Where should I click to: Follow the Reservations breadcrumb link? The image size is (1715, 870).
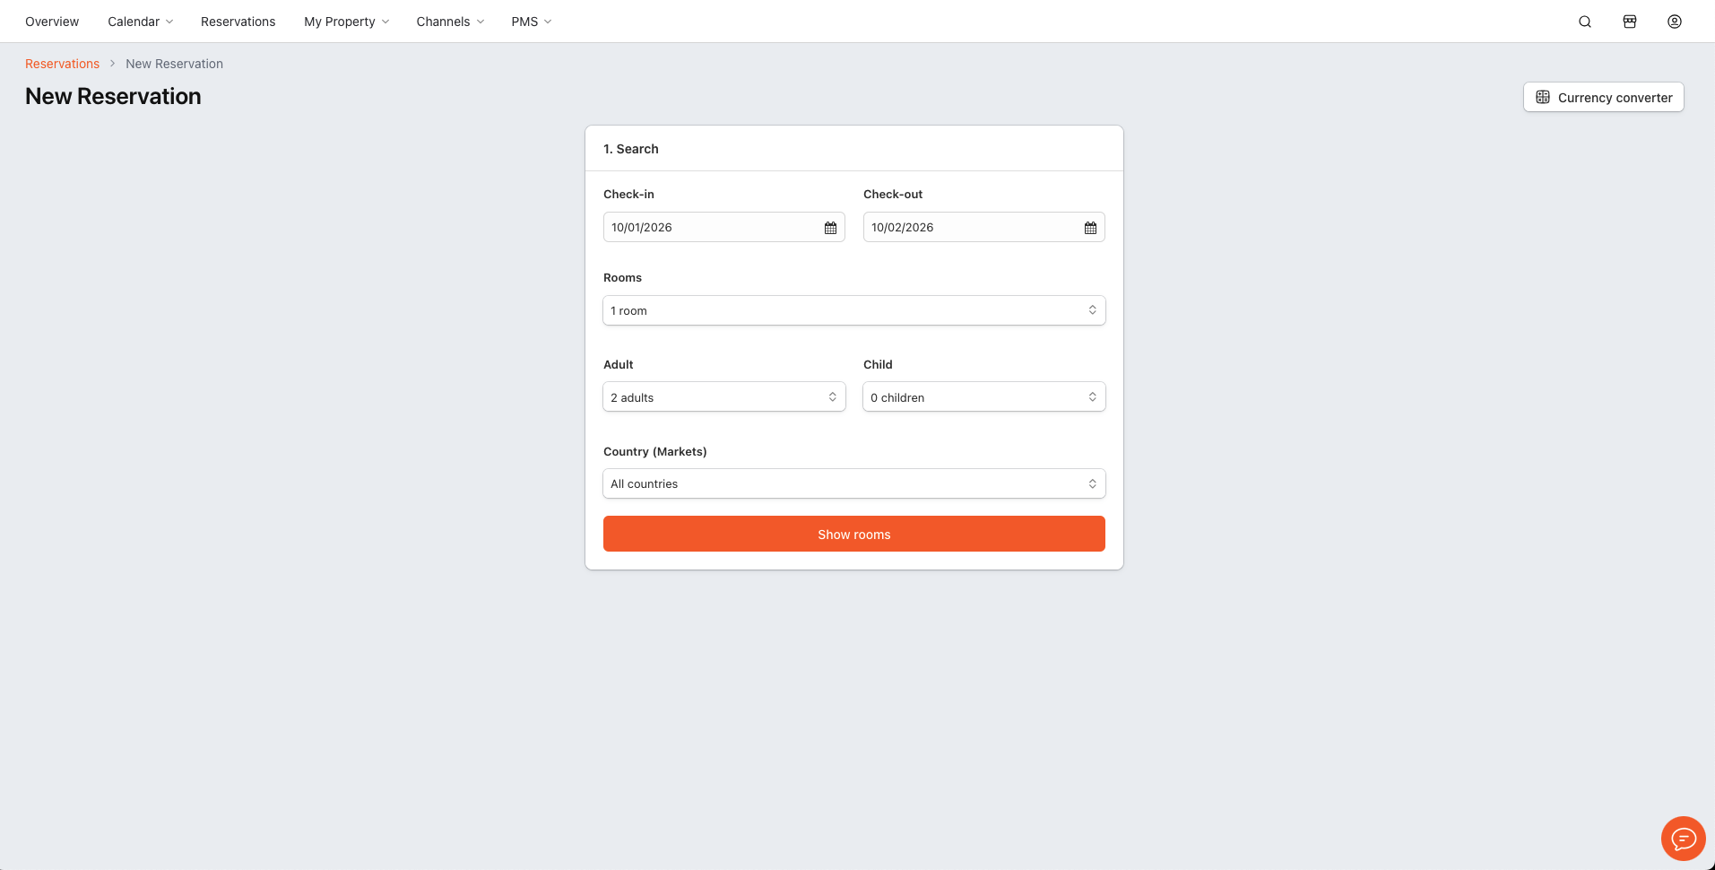click(62, 64)
